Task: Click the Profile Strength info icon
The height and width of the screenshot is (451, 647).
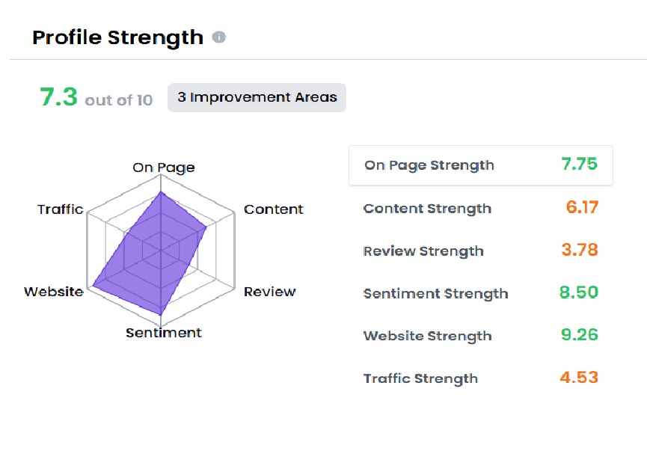Action: pyautogui.click(x=219, y=37)
